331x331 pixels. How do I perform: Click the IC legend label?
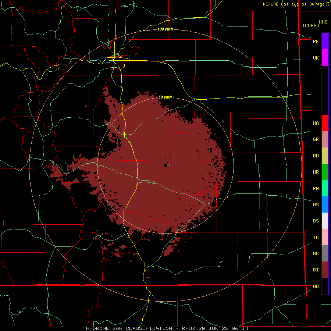point(316,238)
